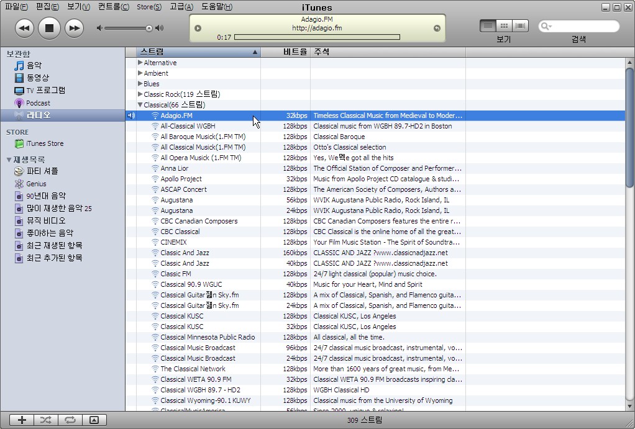Click the play icon in the display panel
The width and height of the screenshot is (635, 429).
[x=198, y=29]
